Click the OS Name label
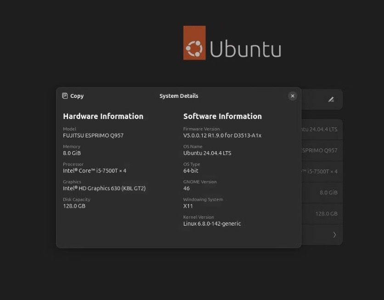384x300 pixels. point(193,147)
